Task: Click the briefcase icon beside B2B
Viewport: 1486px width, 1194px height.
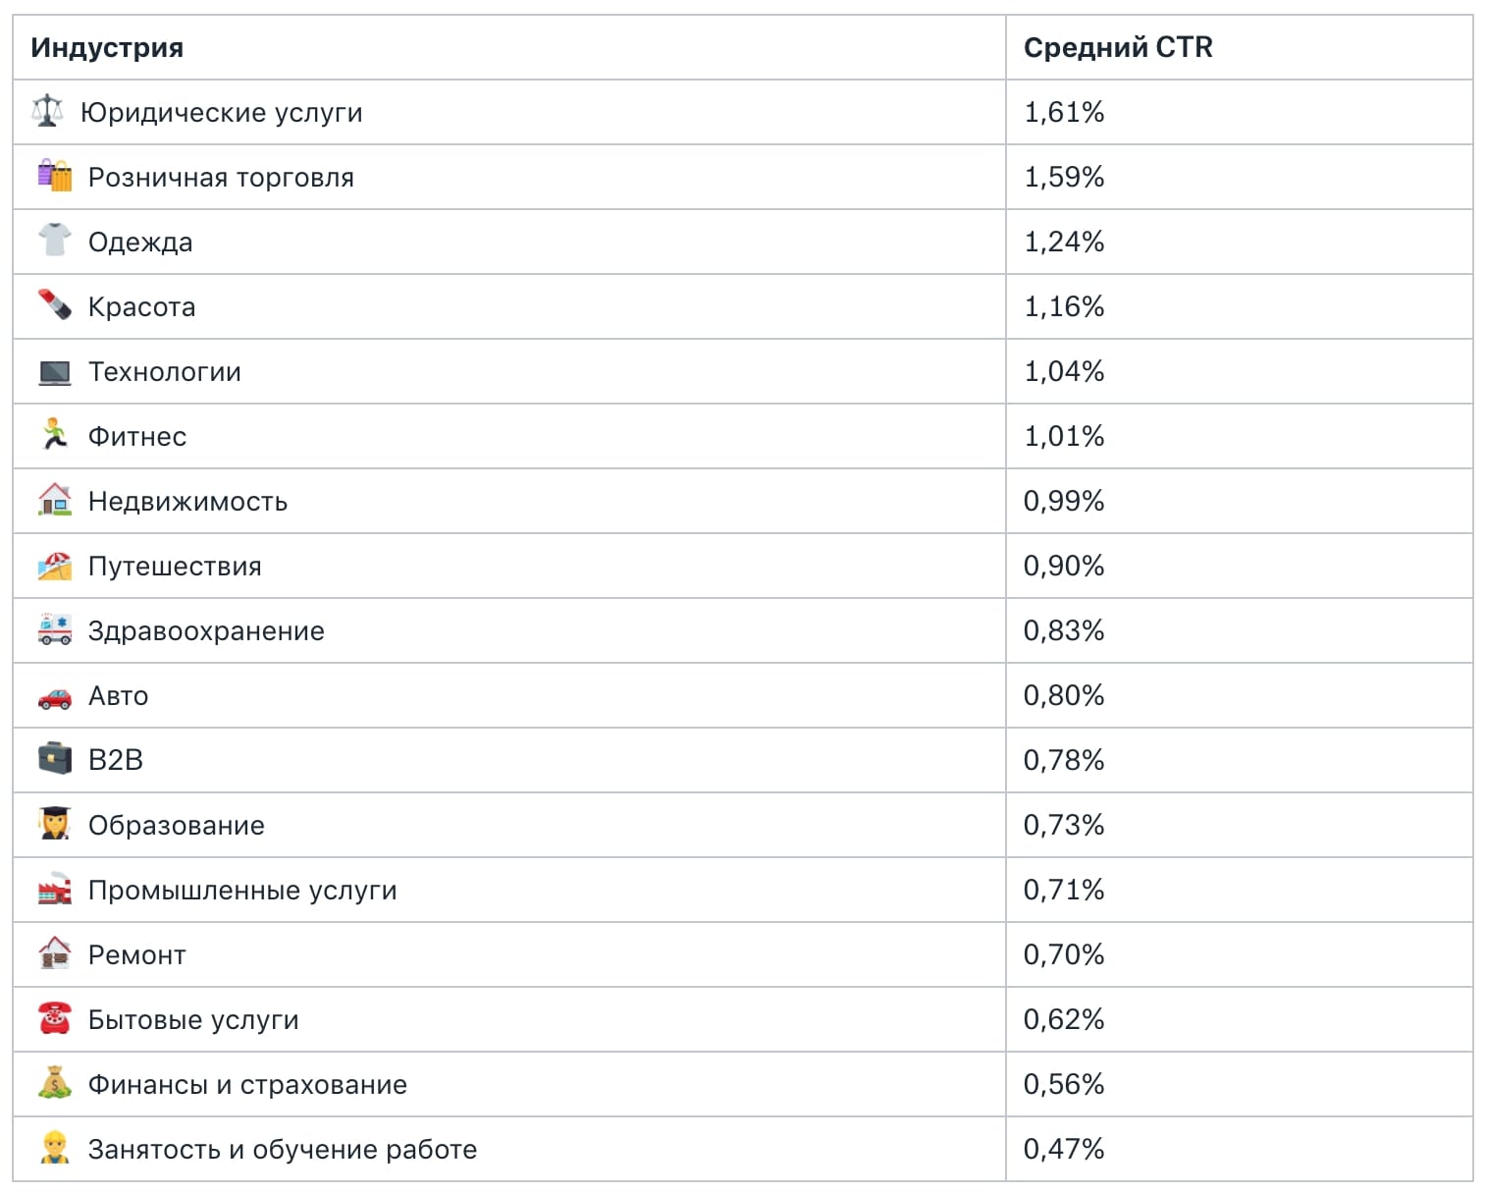Action: pos(55,759)
